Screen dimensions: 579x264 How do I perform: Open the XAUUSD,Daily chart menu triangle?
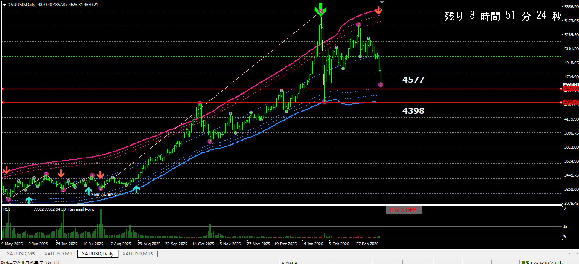tap(4, 4)
